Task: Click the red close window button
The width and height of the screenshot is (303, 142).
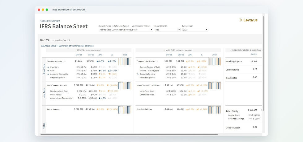Action: click(39, 10)
